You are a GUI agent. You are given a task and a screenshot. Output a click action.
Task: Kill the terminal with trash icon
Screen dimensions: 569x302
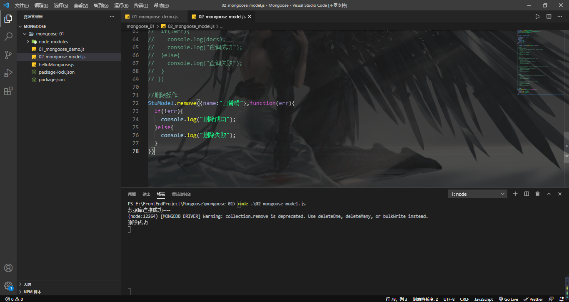click(537, 194)
